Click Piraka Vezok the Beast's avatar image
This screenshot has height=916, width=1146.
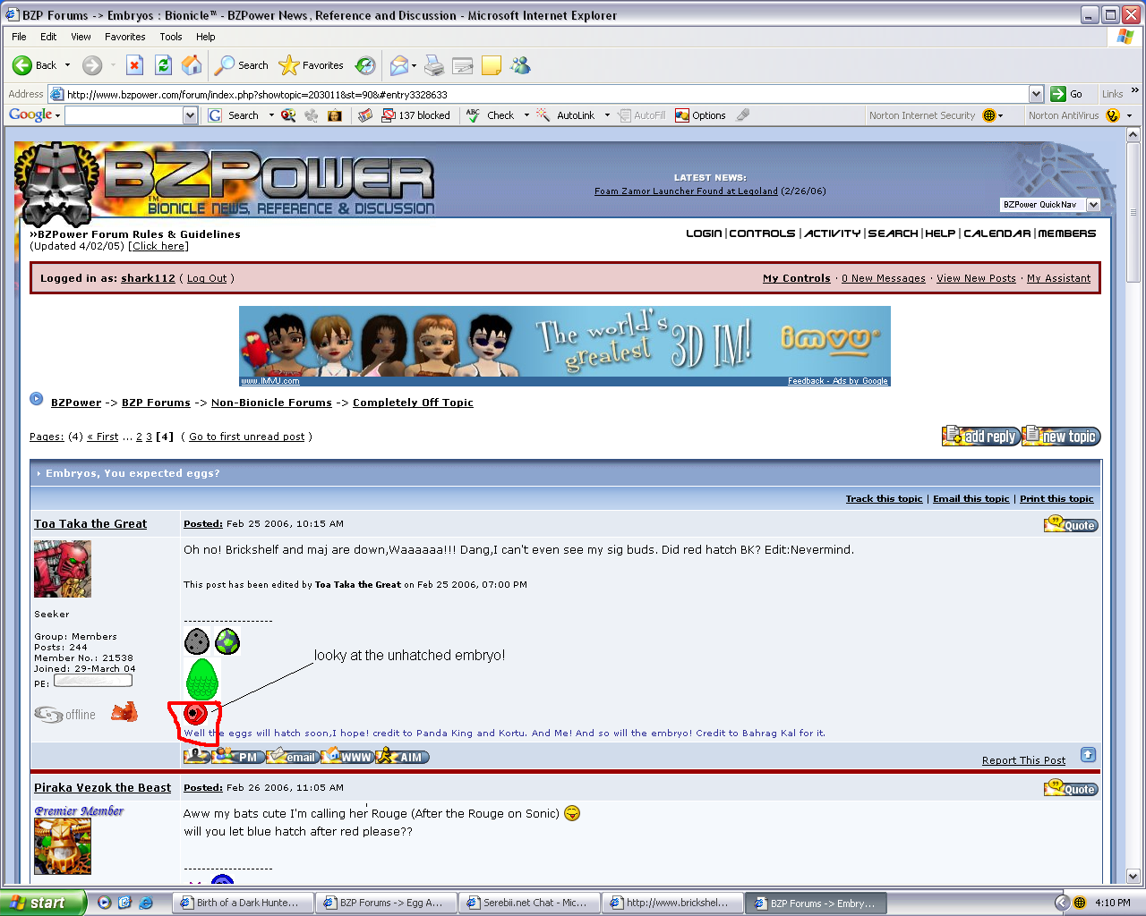63,846
